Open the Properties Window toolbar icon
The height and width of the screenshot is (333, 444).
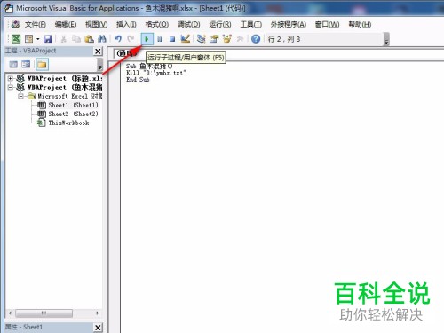pyautogui.click(x=214, y=39)
